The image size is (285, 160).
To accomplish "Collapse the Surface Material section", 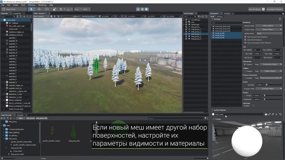I will (212, 110).
